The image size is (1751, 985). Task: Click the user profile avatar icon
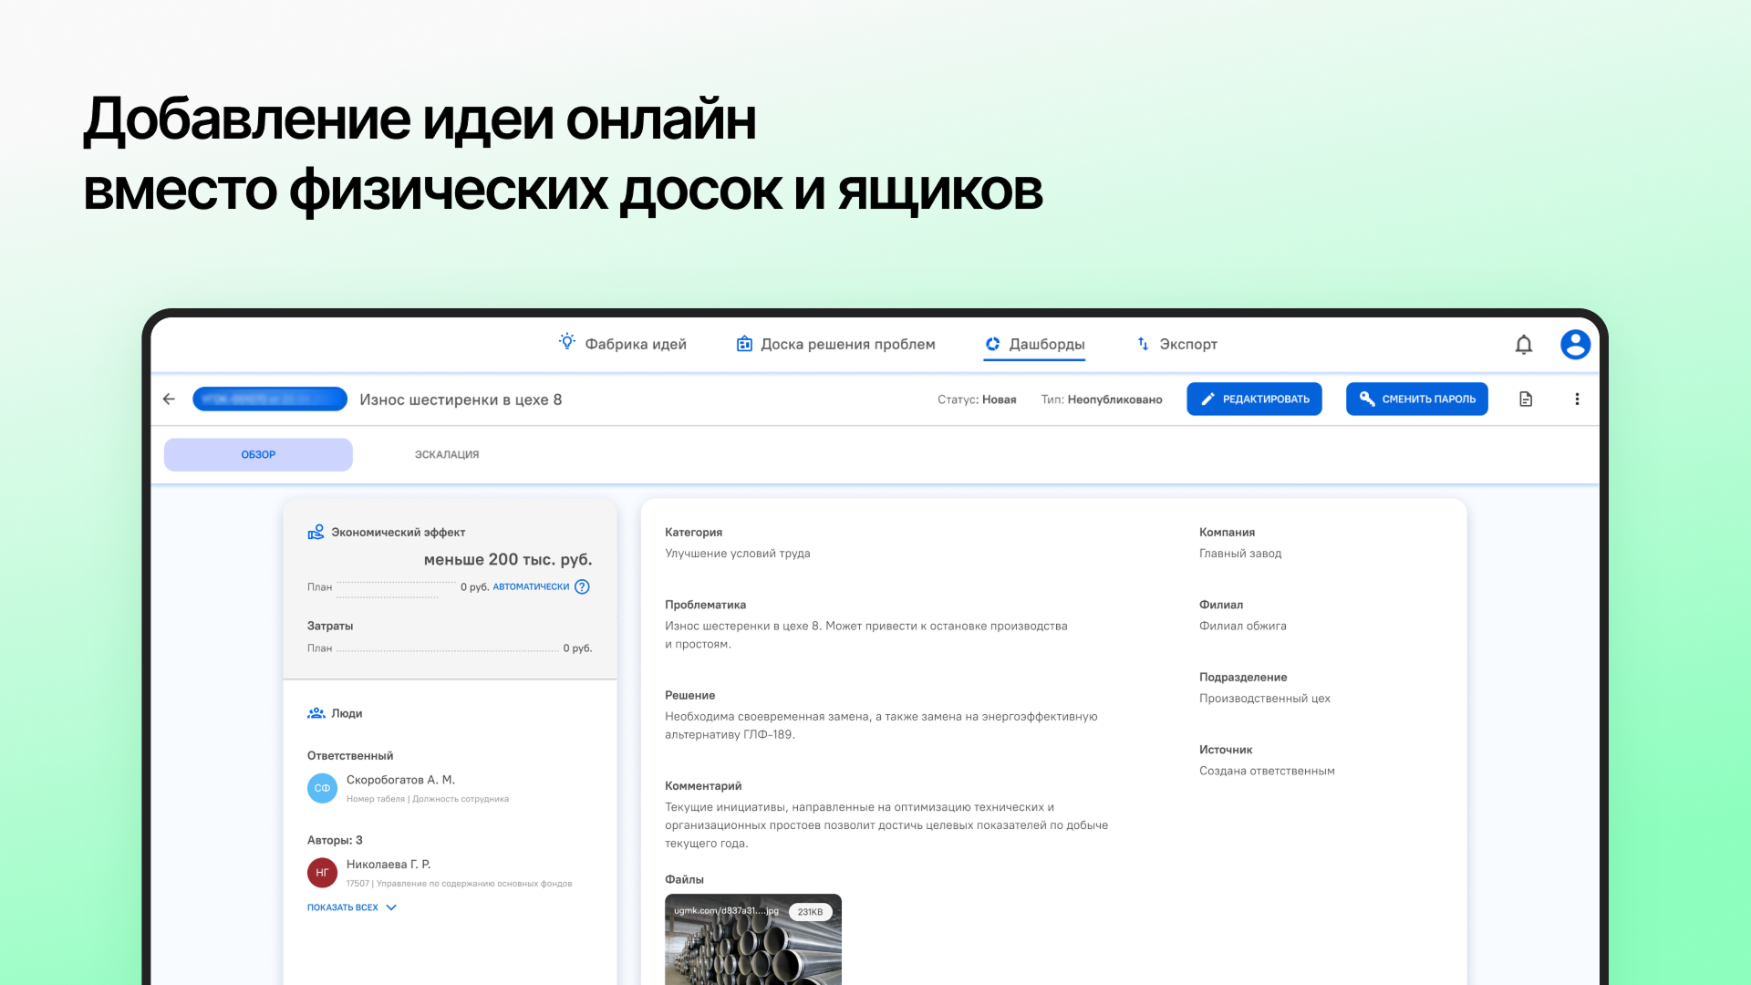click(x=1575, y=345)
